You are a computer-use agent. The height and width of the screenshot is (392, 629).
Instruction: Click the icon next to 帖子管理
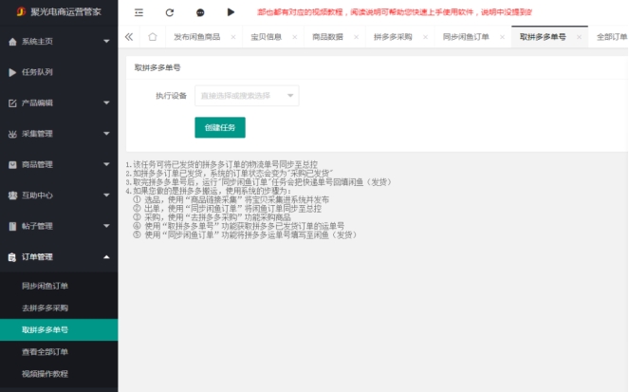tap(12, 226)
